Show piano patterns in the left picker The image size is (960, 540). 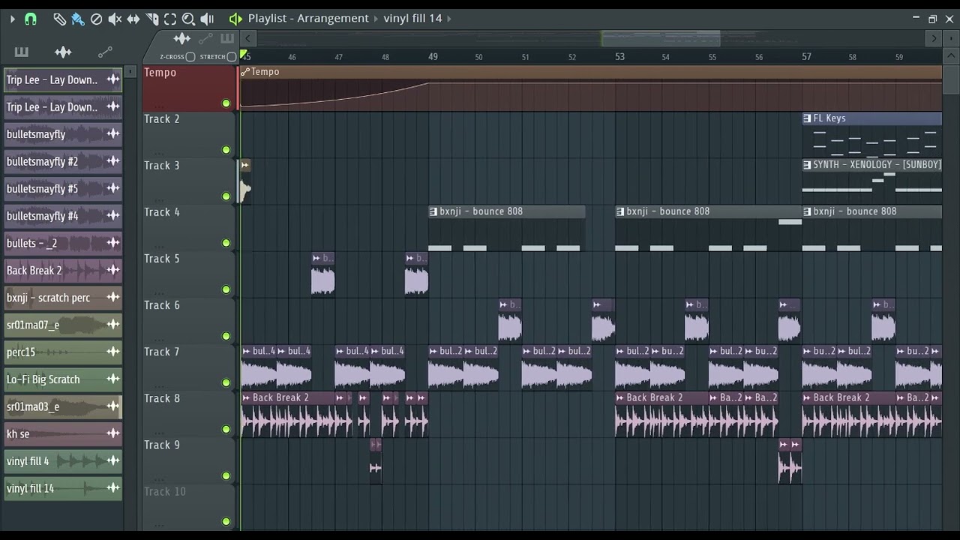coord(21,52)
